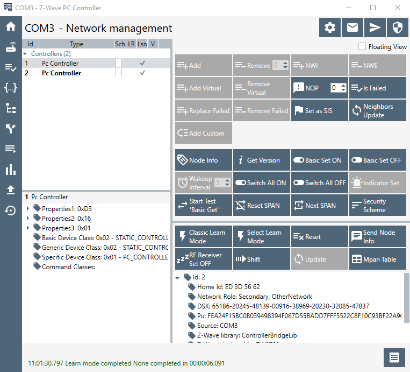
Task: Increase the NOP count spinner
Action: [343, 86]
